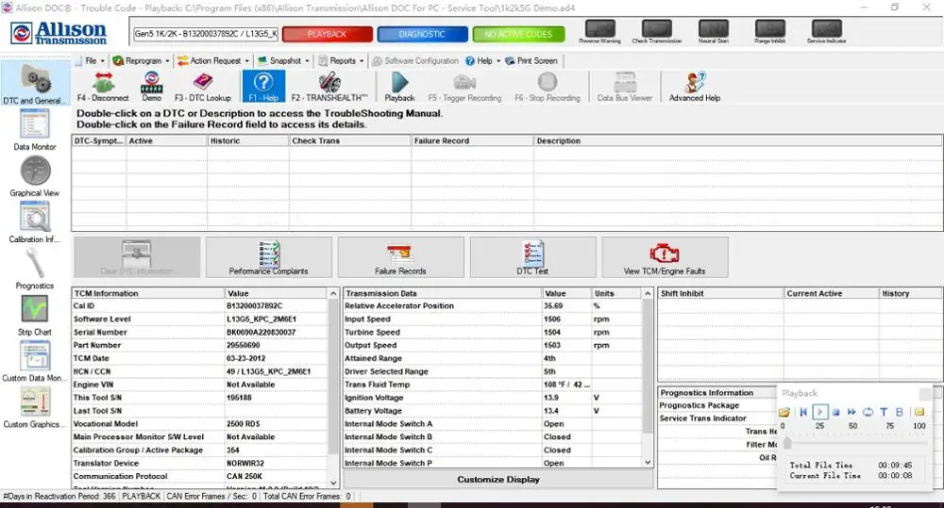The height and width of the screenshot is (508, 944).
Task: Open the Reports menu
Action: (x=341, y=60)
